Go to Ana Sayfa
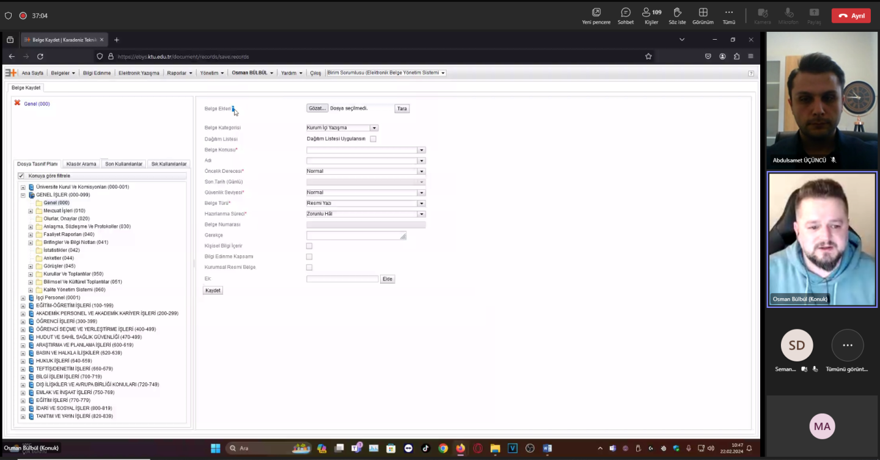880x460 pixels. click(x=32, y=73)
